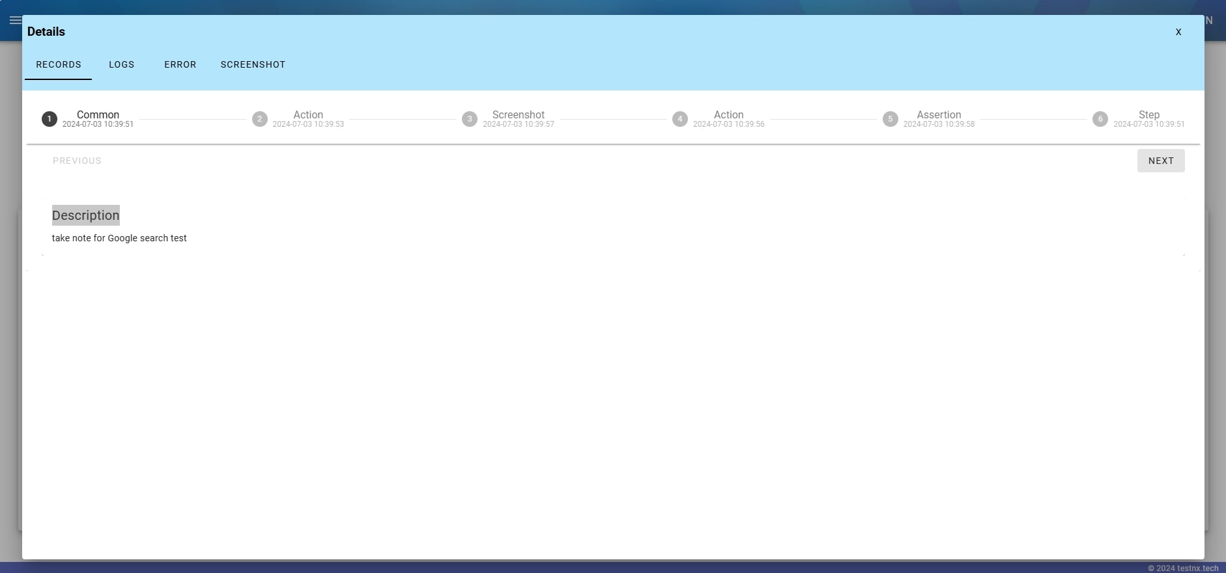Viewport: 1226px width, 573px height.
Task: Click the Assertion step label
Action: pos(938,114)
